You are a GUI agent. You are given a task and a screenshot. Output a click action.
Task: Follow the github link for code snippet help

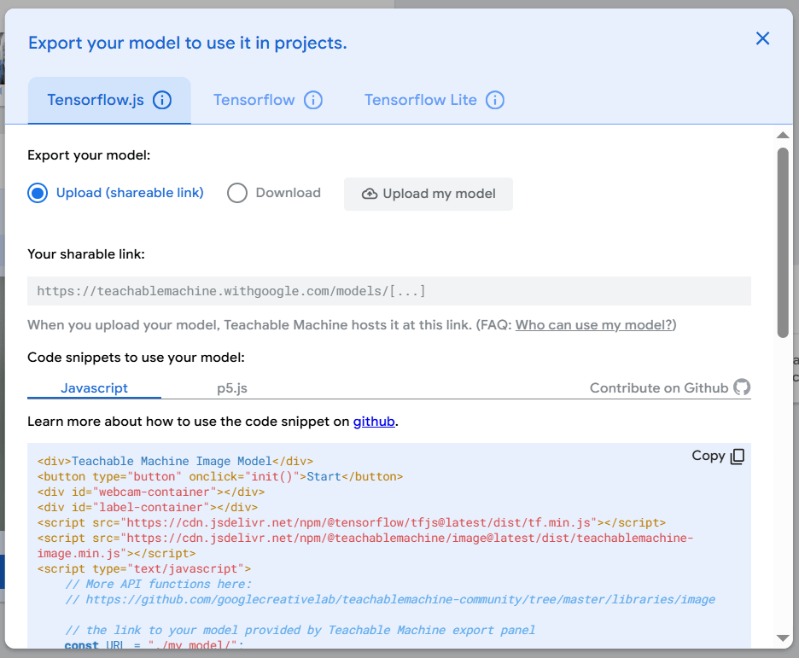coord(374,421)
